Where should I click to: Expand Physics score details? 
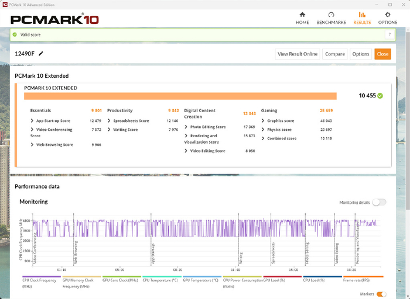[263, 130]
